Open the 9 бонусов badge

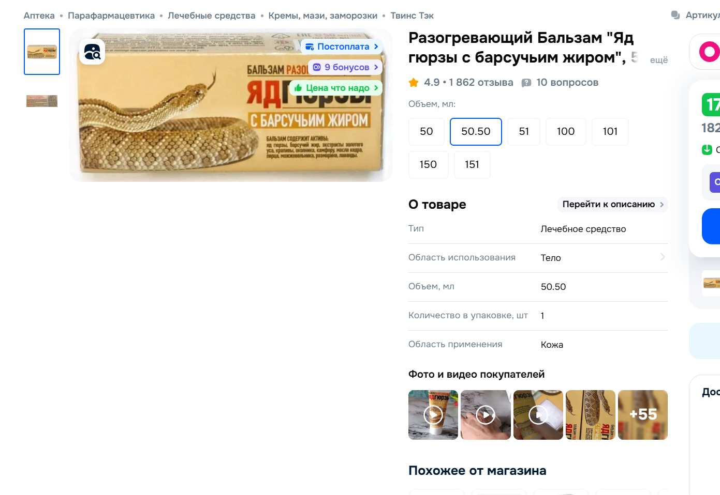pos(345,67)
